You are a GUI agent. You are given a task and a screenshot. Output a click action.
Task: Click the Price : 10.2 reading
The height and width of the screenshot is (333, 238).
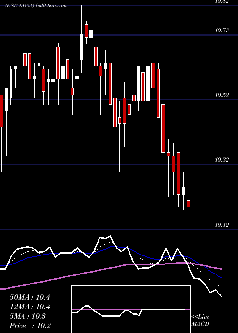30,326
